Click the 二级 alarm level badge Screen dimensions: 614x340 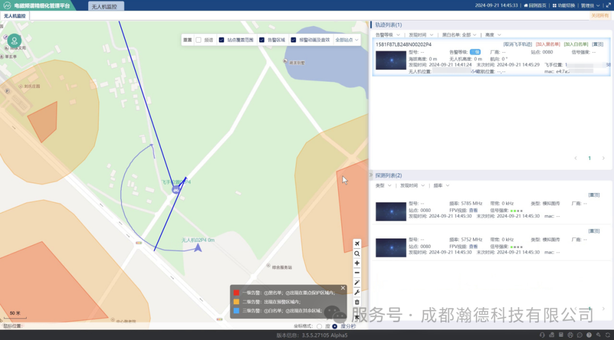point(475,52)
